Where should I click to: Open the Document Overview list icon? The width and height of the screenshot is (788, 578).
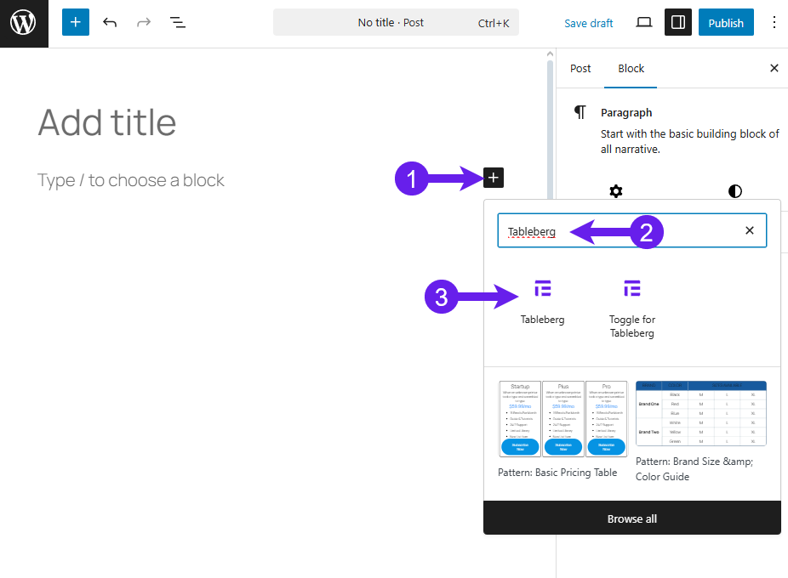click(x=178, y=23)
